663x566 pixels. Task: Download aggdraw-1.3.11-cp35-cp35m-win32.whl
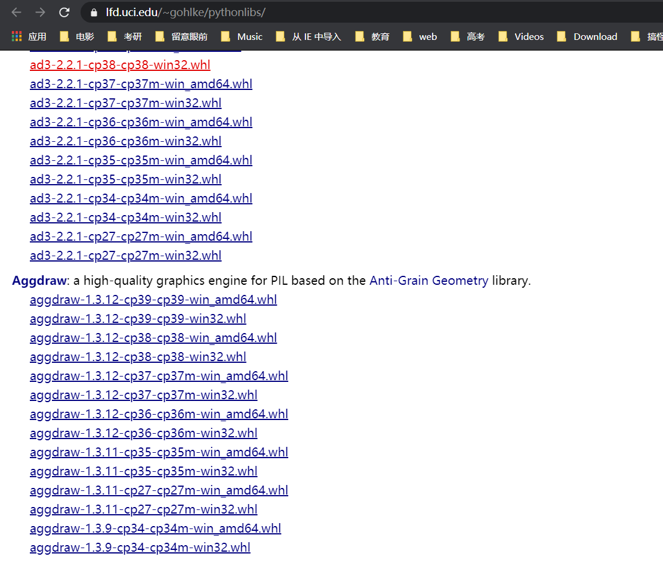point(144,471)
